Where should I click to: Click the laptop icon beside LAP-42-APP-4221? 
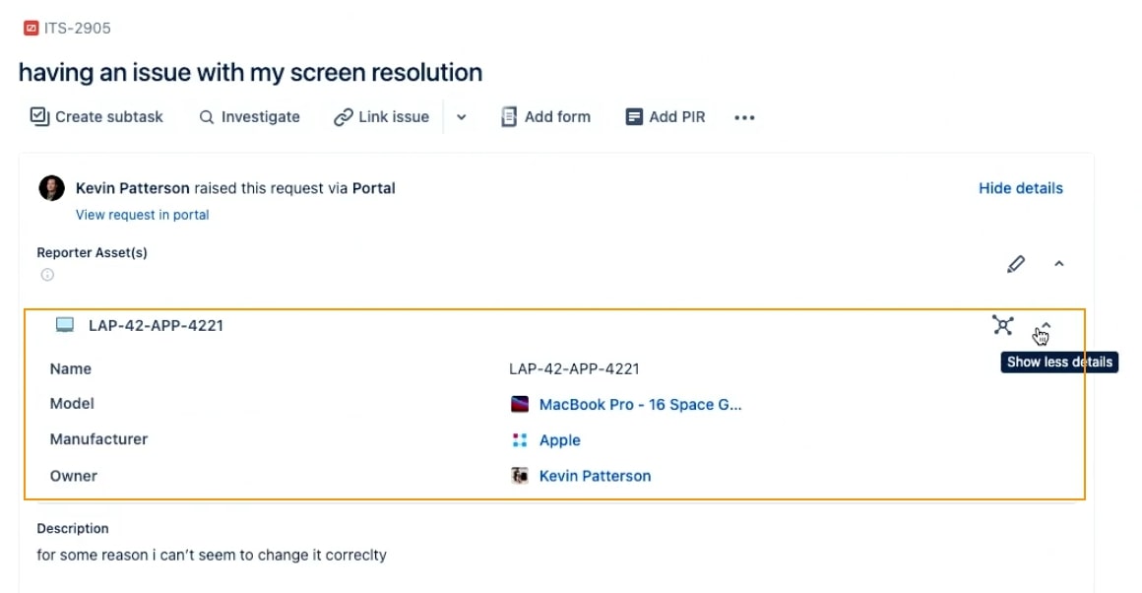[x=65, y=325]
